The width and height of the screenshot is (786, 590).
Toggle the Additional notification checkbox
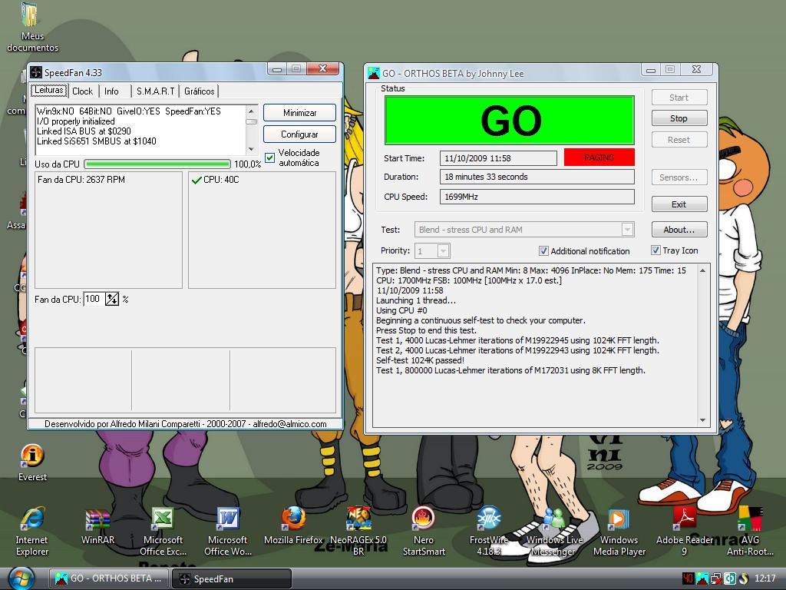coord(543,251)
